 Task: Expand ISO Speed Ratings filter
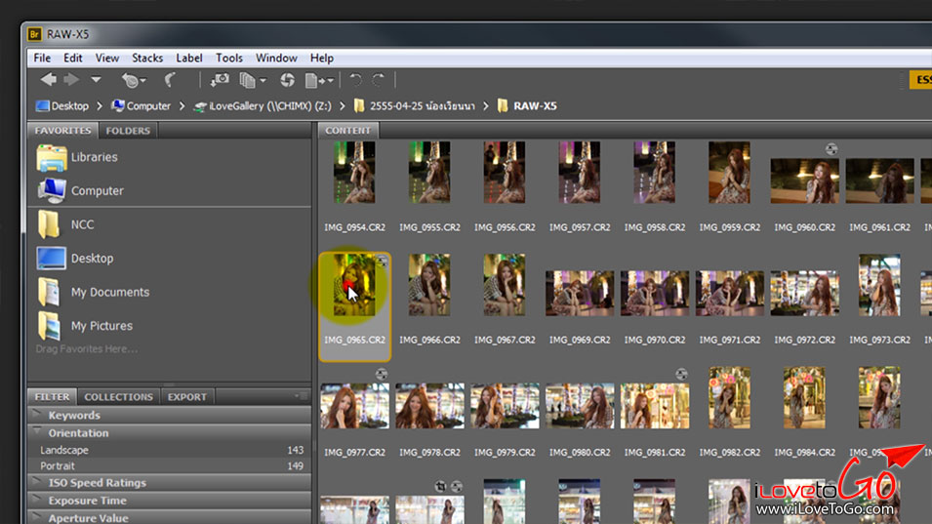click(37, 482)
